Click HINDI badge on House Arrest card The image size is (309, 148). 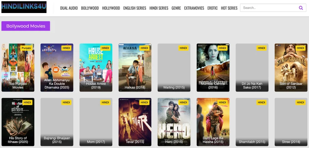click(x=105, y=48)
